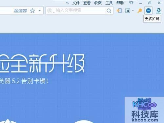Image resolution: width=164 pixels, height=123 pixels.
Task: Minimize the browser window
Action: click(141, 3)
